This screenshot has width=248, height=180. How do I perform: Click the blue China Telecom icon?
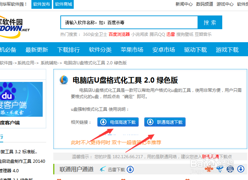coord(220,169)
